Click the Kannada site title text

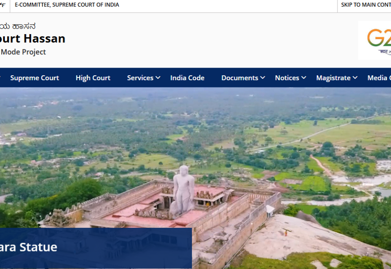point(18,26)
